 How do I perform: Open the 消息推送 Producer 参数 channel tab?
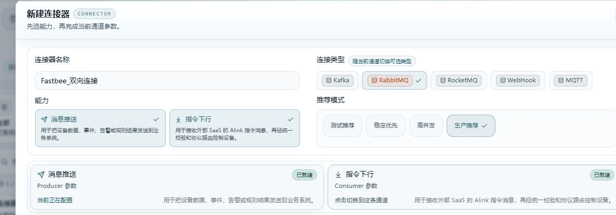click(177, 187)
